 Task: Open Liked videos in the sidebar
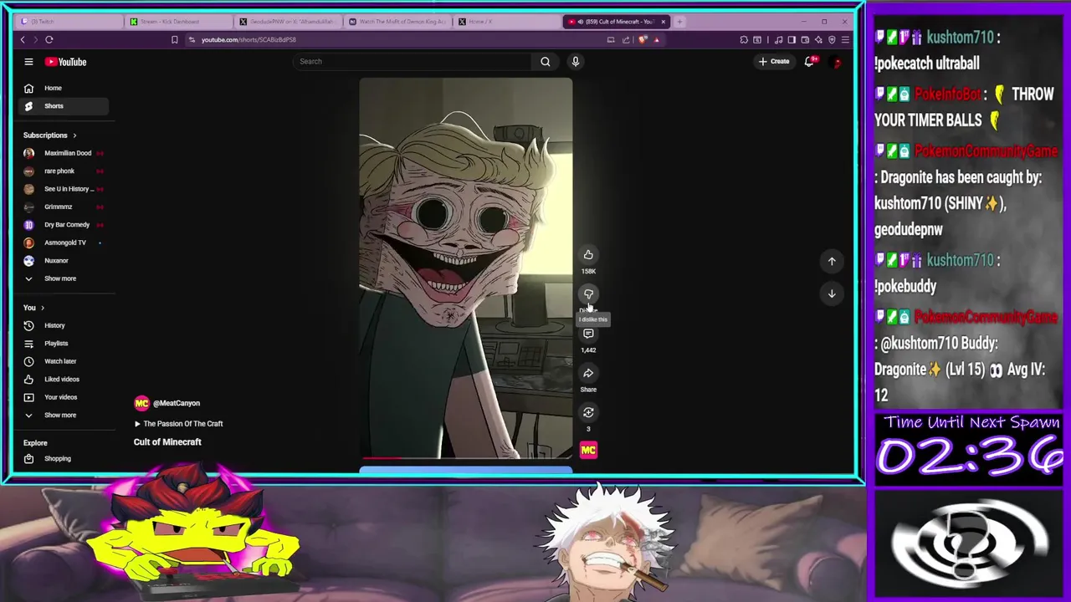tap(64, 380)
